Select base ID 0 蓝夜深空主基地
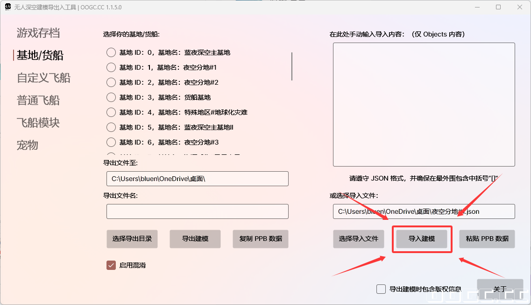Screen dimensions: 531x305 coord(111,52)
